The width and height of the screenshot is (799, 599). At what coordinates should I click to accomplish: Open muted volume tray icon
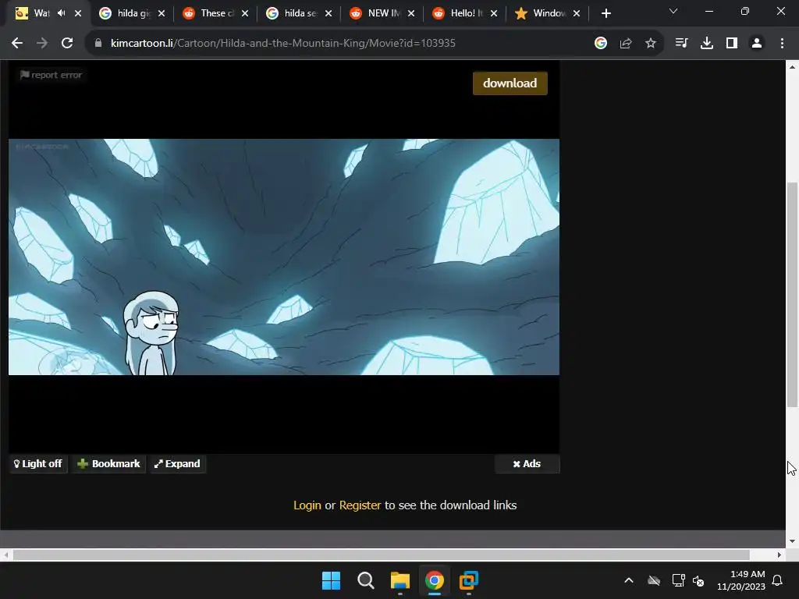point(698,580)
